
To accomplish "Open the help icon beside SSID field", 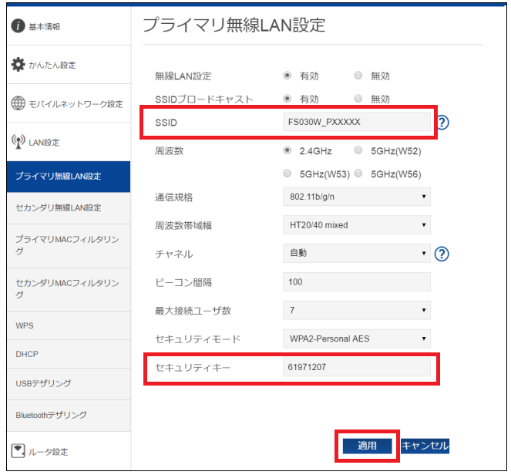I will click(442, 123).
